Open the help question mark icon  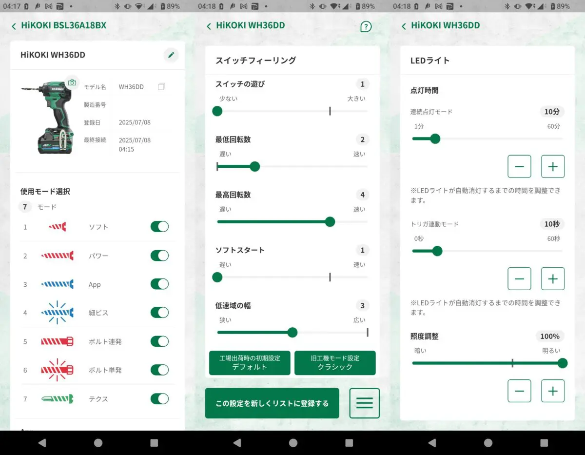click(366, 27)
